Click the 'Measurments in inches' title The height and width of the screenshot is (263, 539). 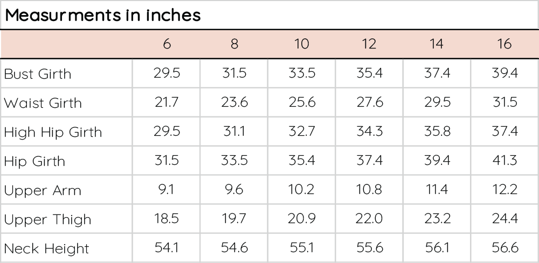click(x=102, y=15)
